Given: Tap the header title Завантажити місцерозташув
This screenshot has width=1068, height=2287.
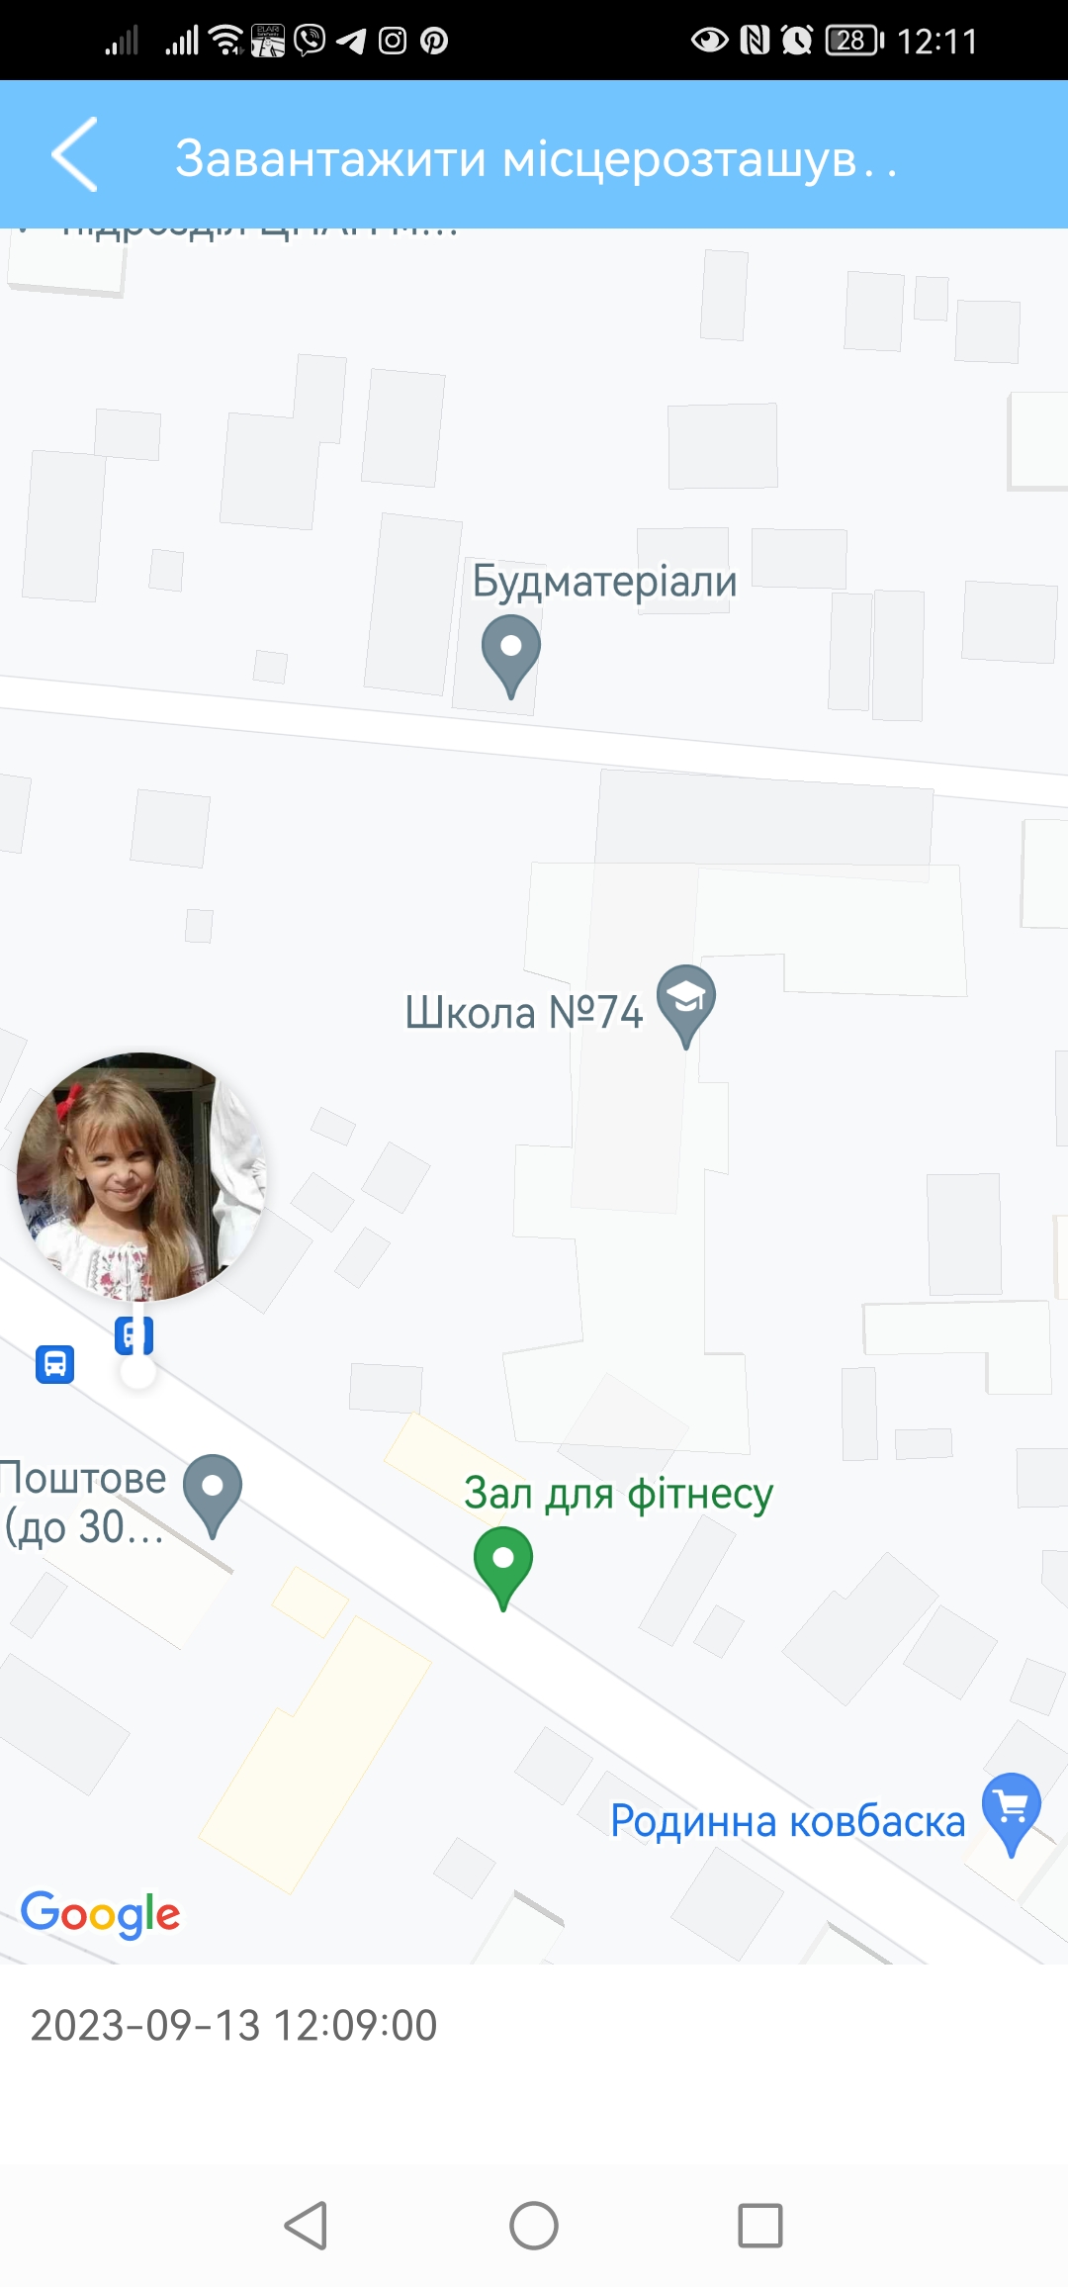Looking at the screenshot, I should click(x=536, y=158).
